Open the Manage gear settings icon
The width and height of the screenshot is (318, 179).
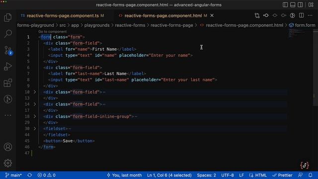pos(8,163)
